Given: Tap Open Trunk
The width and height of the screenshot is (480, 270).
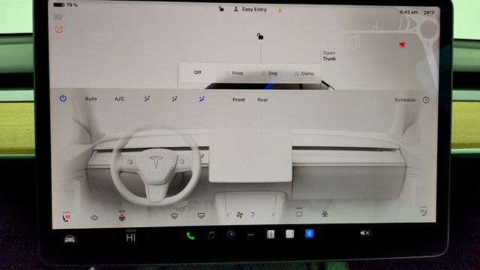Looking at the screenshot, I should (329, 55).
